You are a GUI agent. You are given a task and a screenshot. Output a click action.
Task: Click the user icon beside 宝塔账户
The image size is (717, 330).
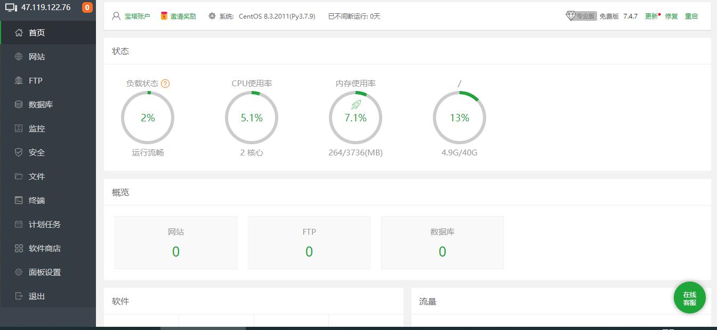pyautogui.click(x=116, y=16)
